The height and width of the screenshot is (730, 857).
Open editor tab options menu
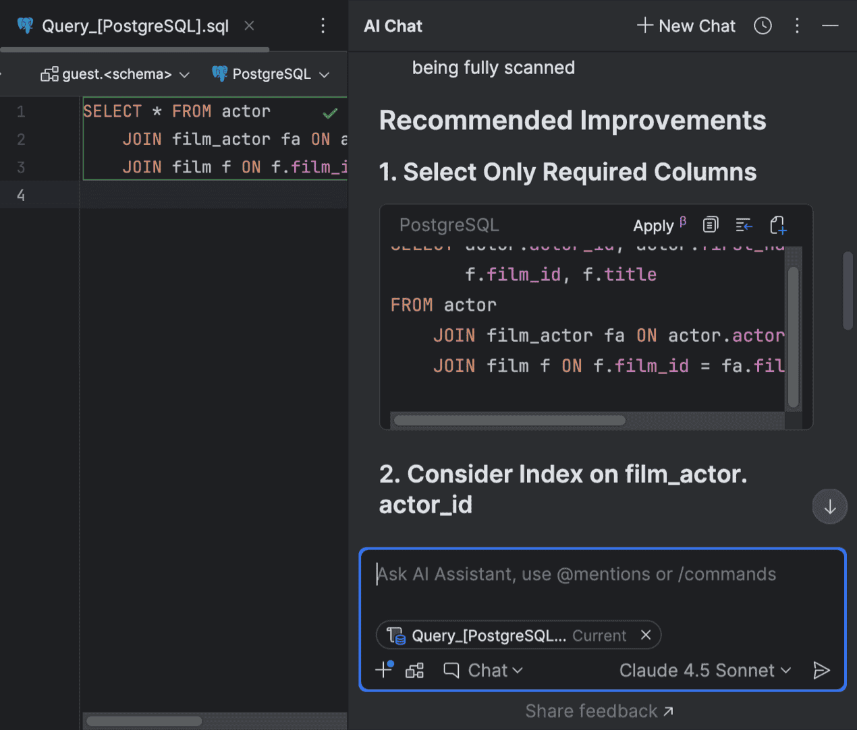click(x=323, y=26)
